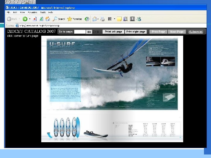The image size is (211, 158).
Task: Go to the Home page icon
Action: 47,19
